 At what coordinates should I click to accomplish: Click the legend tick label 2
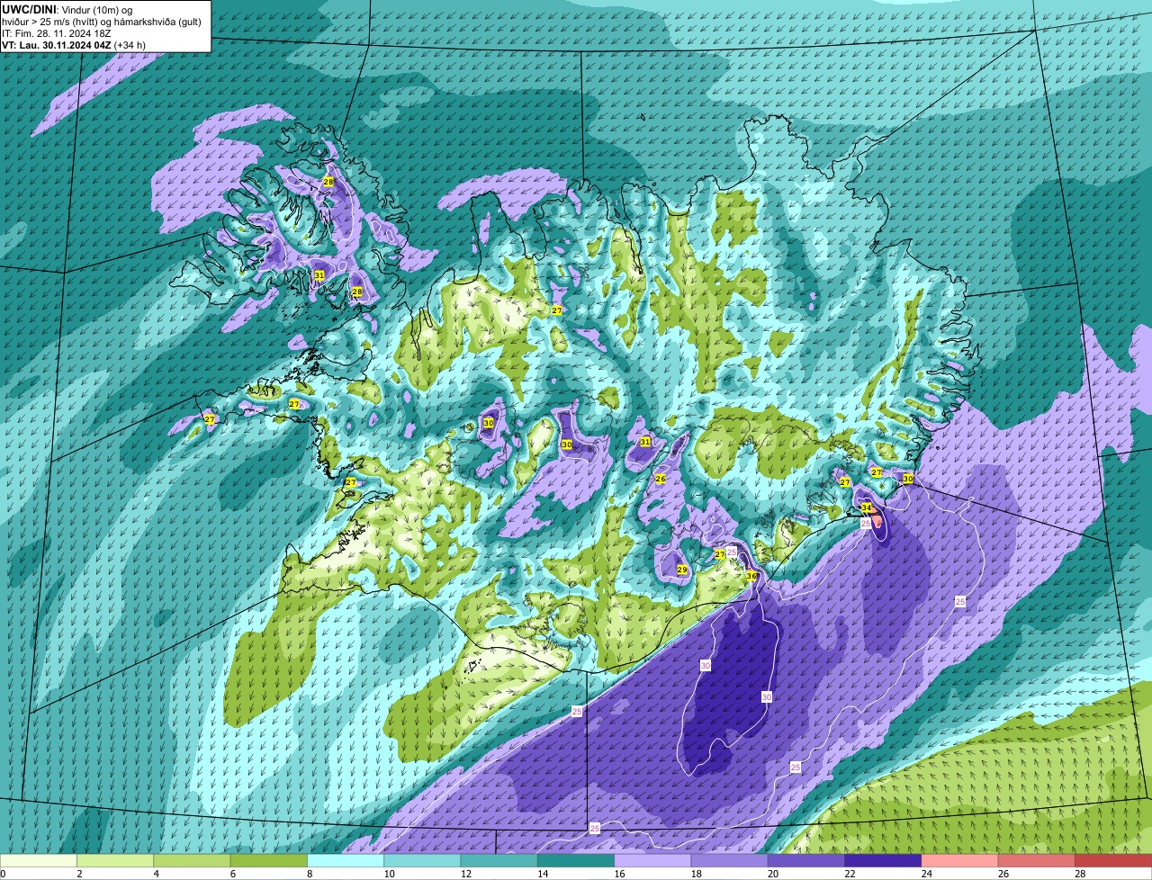[79, 874]
